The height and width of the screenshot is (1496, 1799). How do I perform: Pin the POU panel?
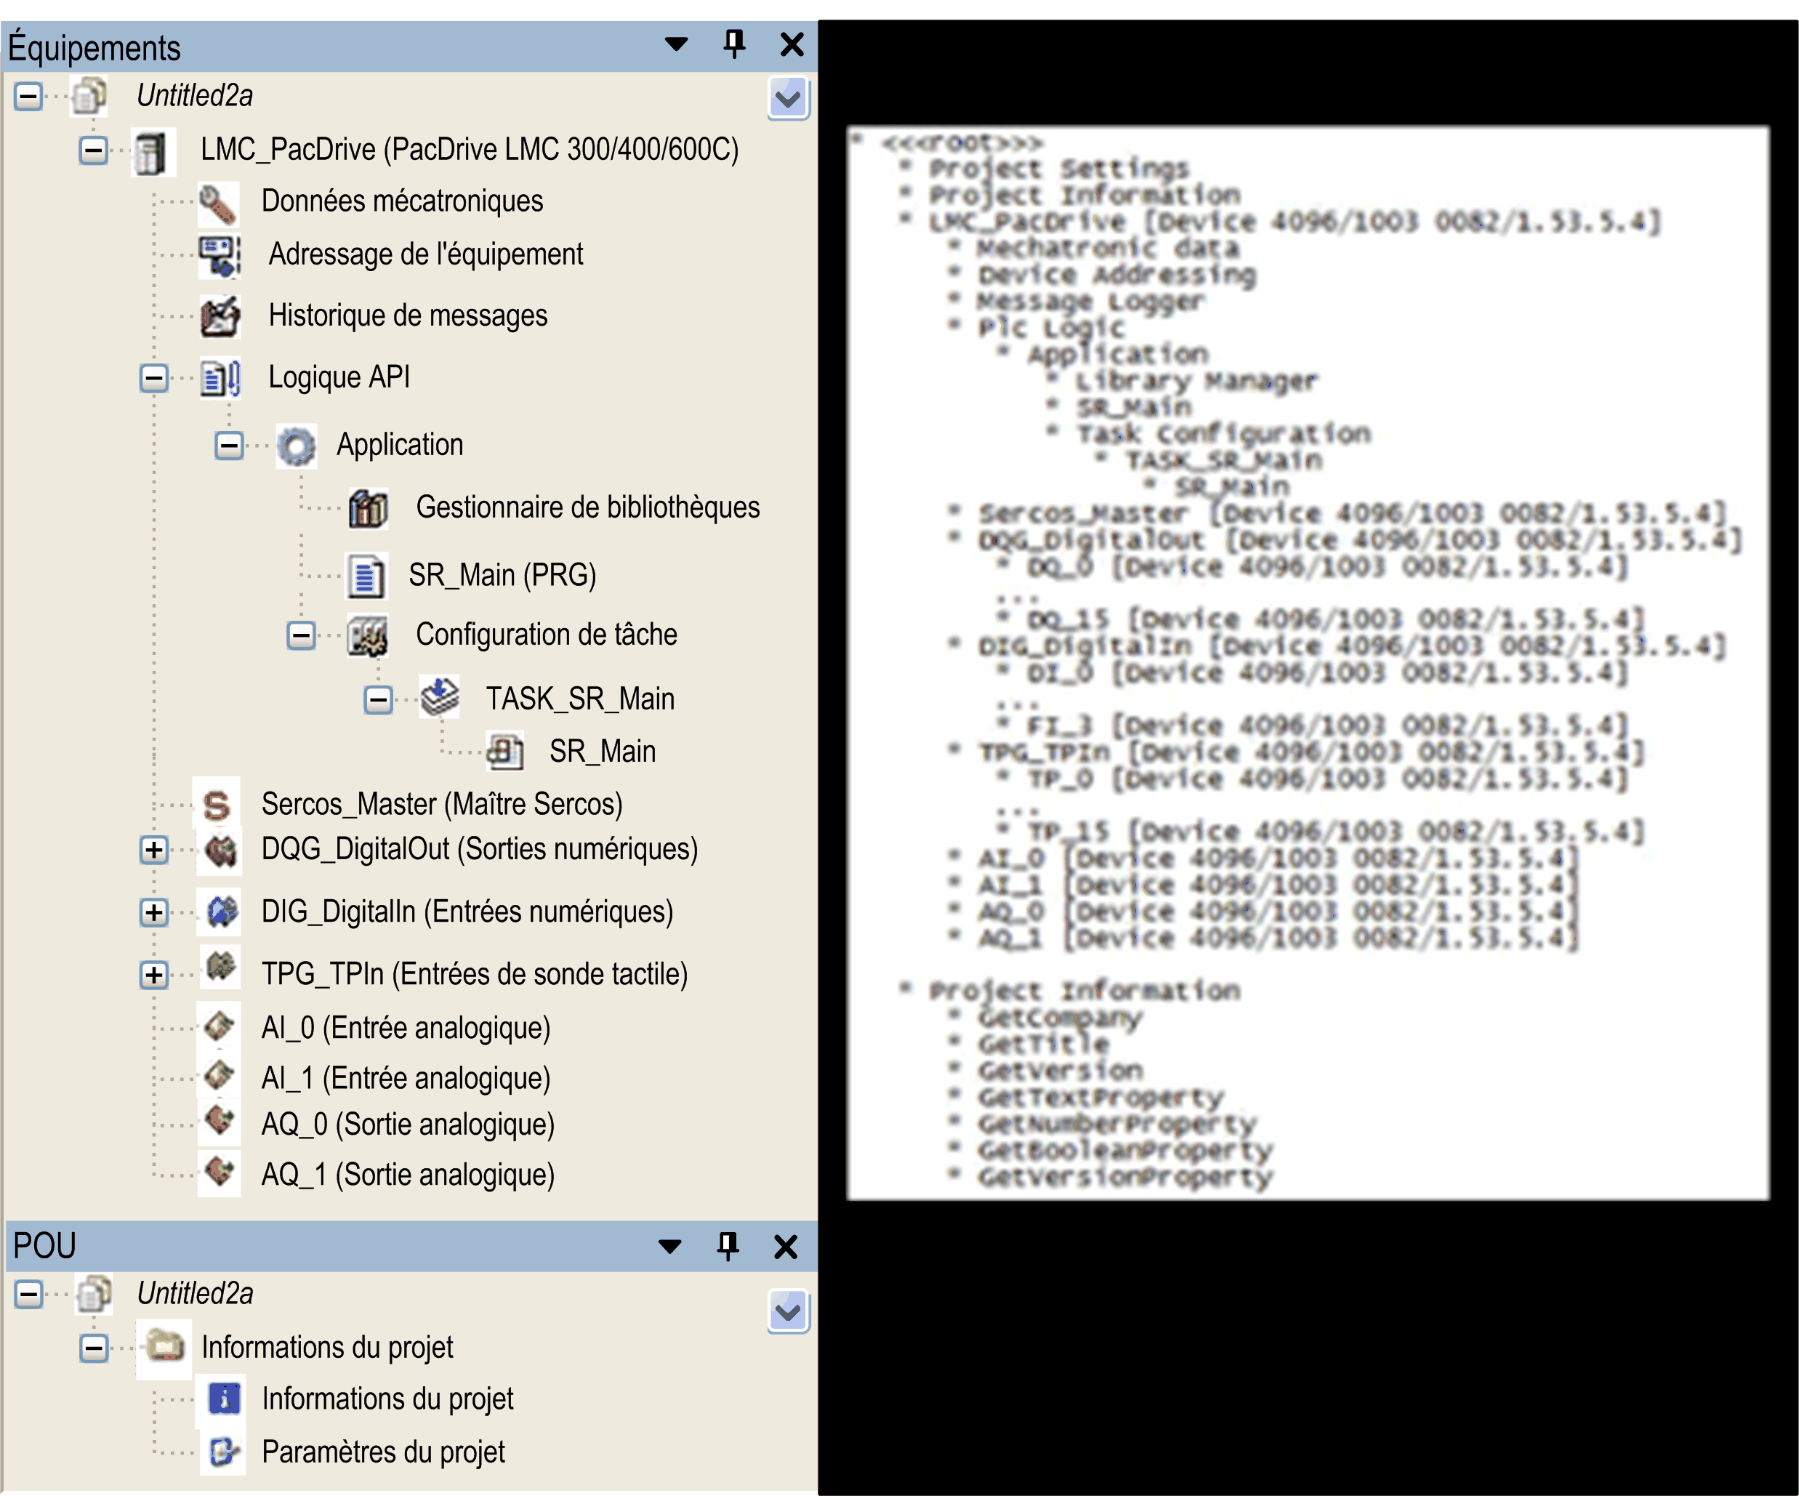pos(728,1246)
